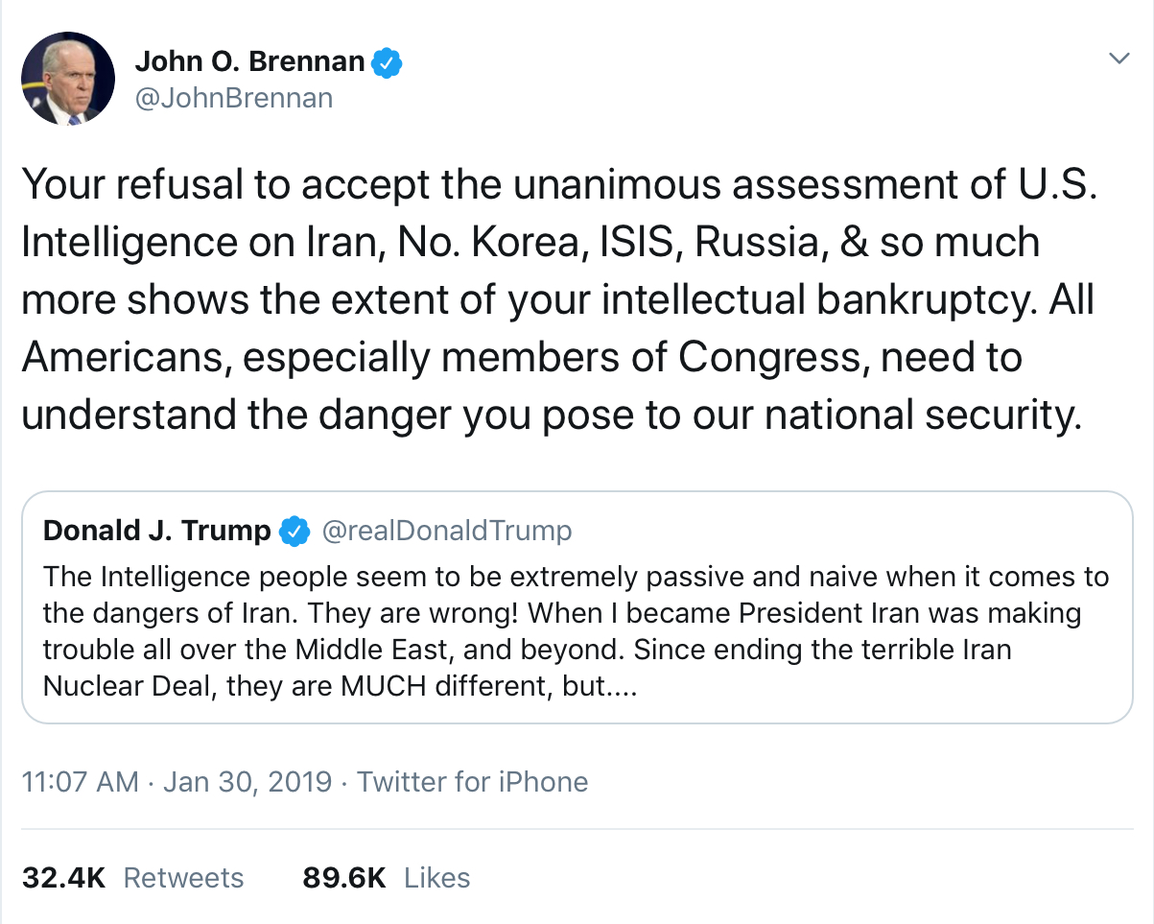Click John O. Brennan's verified badge
Image resolution: width=1154 pixels, height=924 pixels.
[x=387, y=62]
